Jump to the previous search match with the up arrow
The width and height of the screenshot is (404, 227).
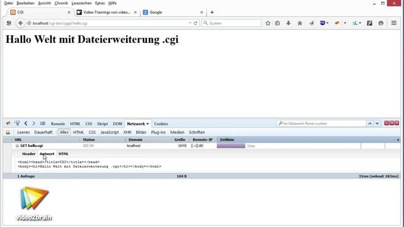click(370, 124)
